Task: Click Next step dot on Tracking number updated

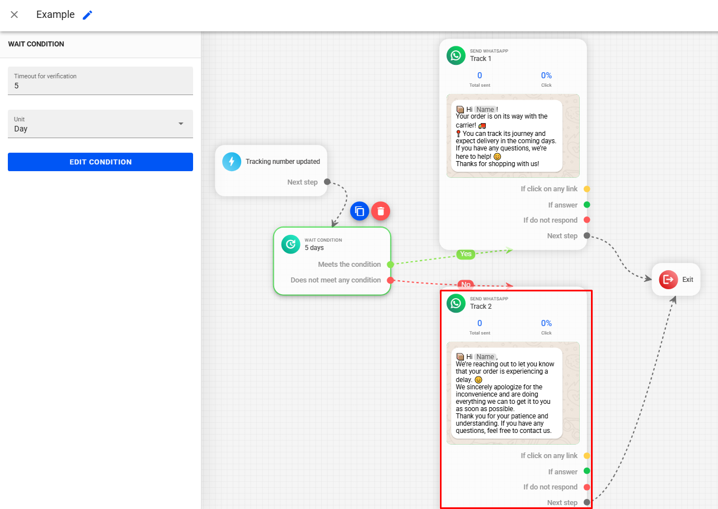Action: point(327,182)
